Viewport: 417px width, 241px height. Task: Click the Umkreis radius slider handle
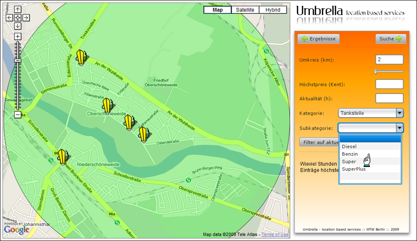click(x=376, y=71)
